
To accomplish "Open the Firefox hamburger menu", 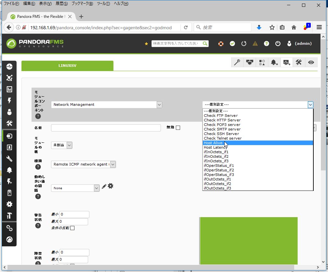I will [x=319, y=27].
